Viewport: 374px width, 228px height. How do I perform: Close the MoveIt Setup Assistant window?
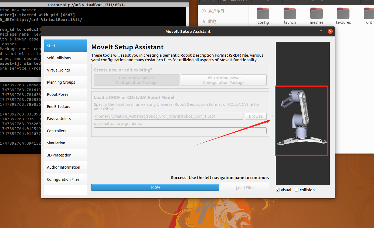[330, 32]
